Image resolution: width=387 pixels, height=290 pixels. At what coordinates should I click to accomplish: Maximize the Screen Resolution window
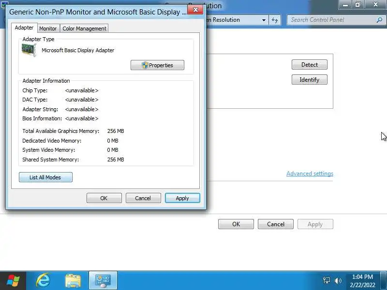(357, 5)
